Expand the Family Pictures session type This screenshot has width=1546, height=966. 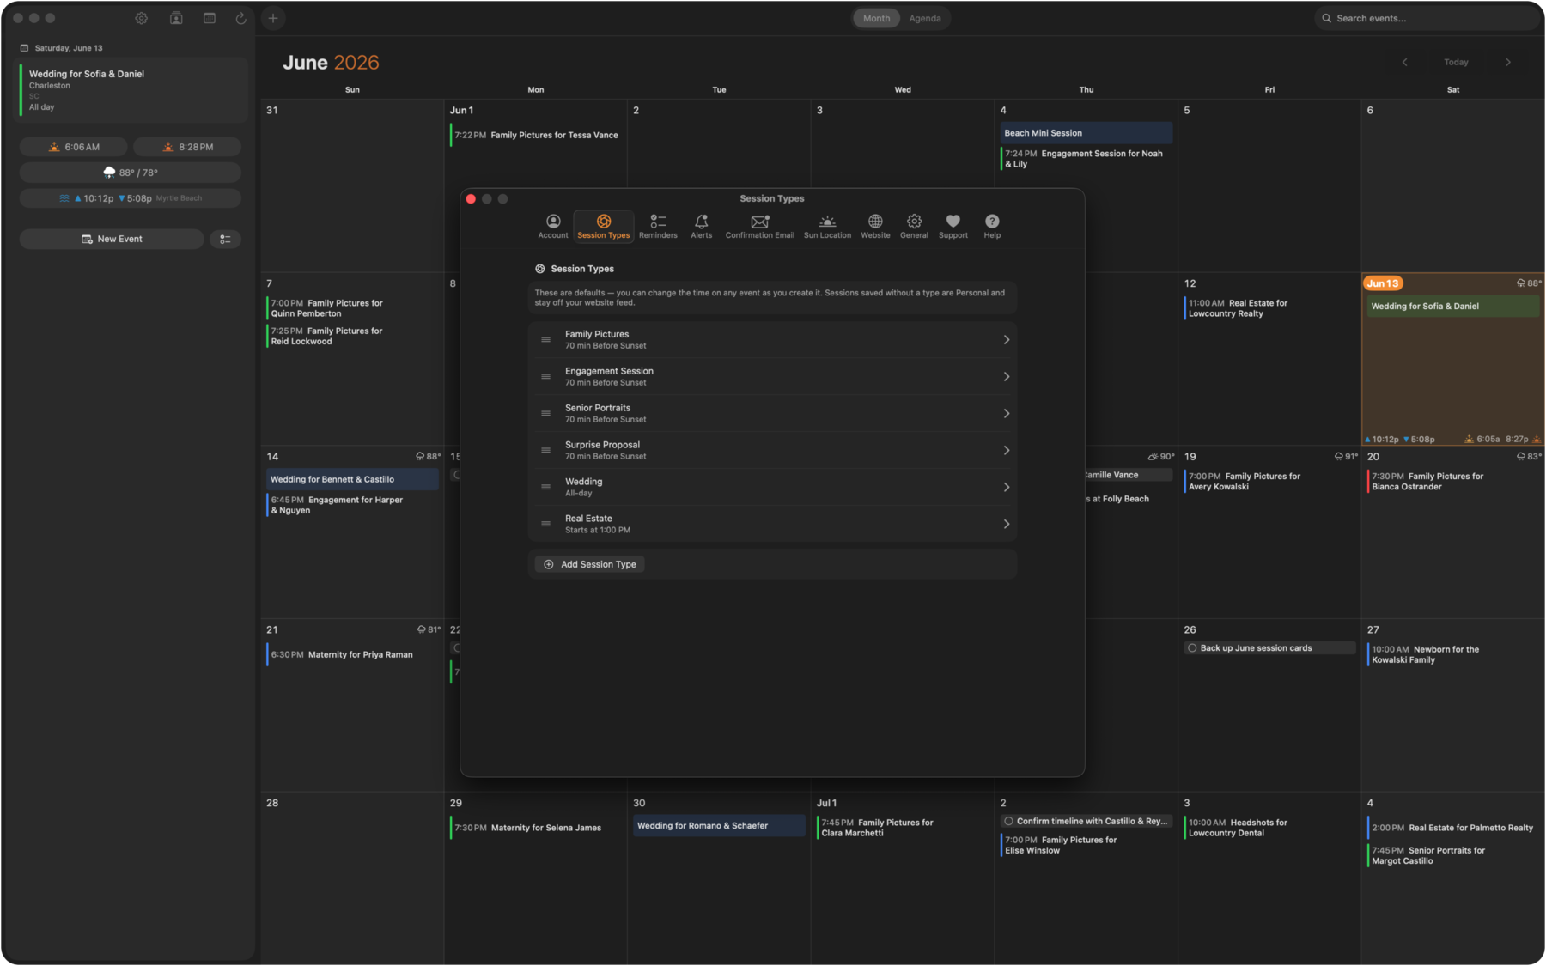click(772, 340)
